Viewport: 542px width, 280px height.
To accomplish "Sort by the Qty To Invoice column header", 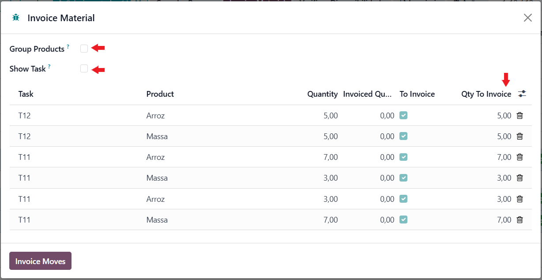I will point(486,94).
